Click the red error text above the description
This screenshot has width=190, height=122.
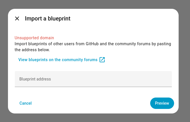pyautogui.click(x=34, y=38)
